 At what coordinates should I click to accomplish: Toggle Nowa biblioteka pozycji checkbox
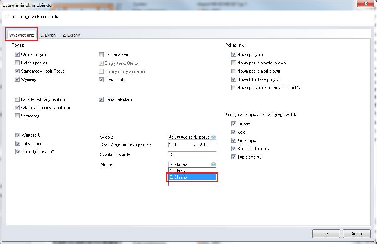tap(233, 79)
